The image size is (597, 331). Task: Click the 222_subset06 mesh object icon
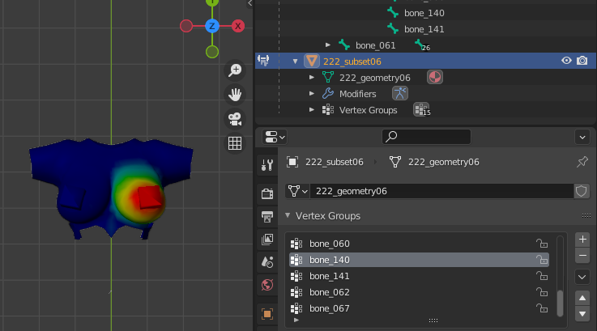click(x=311, y=61)
